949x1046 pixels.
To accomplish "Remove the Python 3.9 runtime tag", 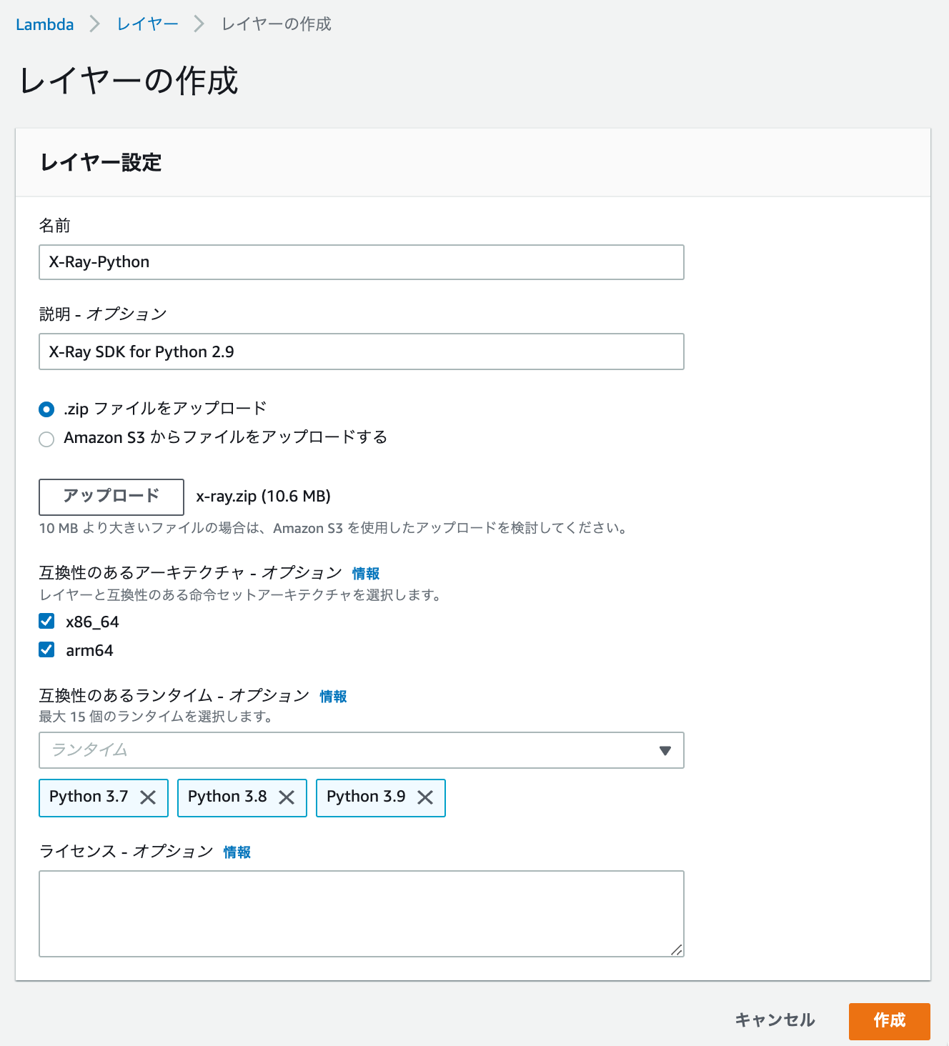I will coord(425,797).
